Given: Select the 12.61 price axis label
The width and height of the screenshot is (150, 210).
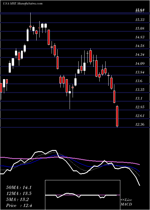Looking at the screenshot, I should coord(140,116).
